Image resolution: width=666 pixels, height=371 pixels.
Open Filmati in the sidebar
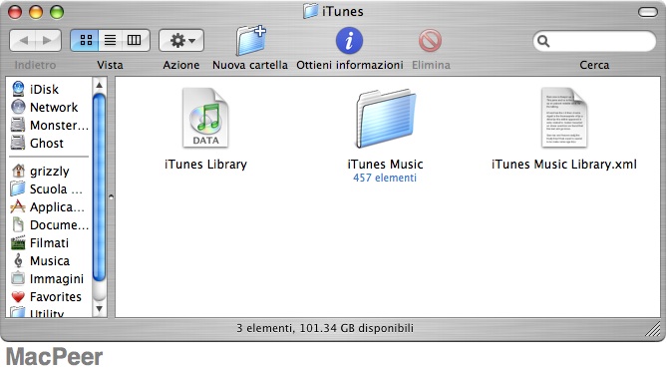click(40, 242)
